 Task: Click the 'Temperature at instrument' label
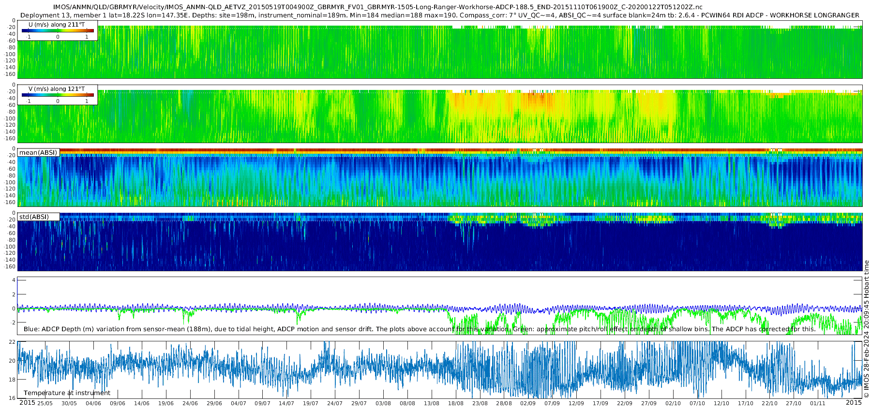tap(67, 393)
